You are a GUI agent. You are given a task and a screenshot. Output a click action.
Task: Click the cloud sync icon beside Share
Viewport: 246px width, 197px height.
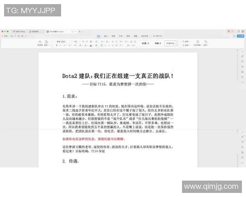pyautogui.click(x=234, y=36)
